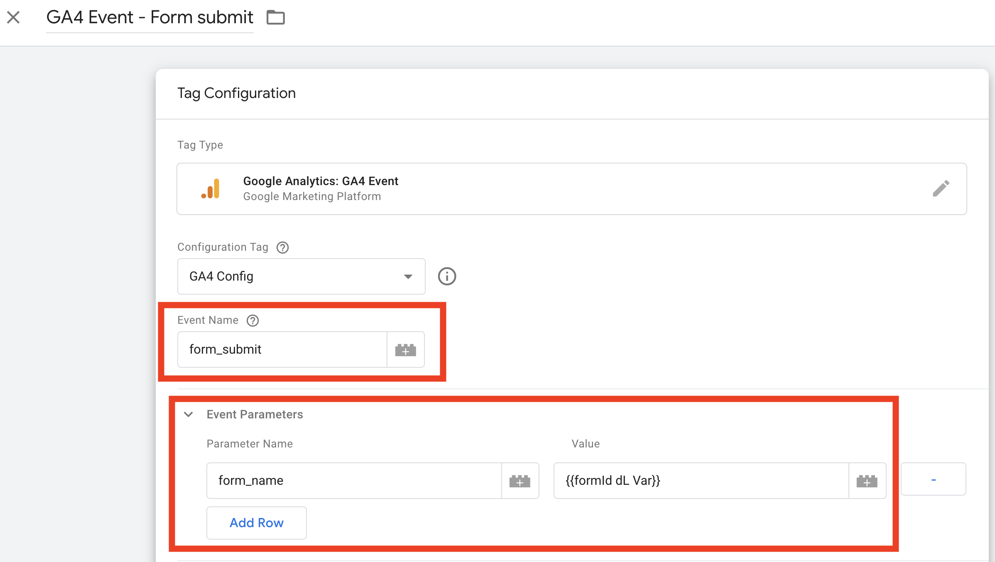Click the Value column header

586,444
